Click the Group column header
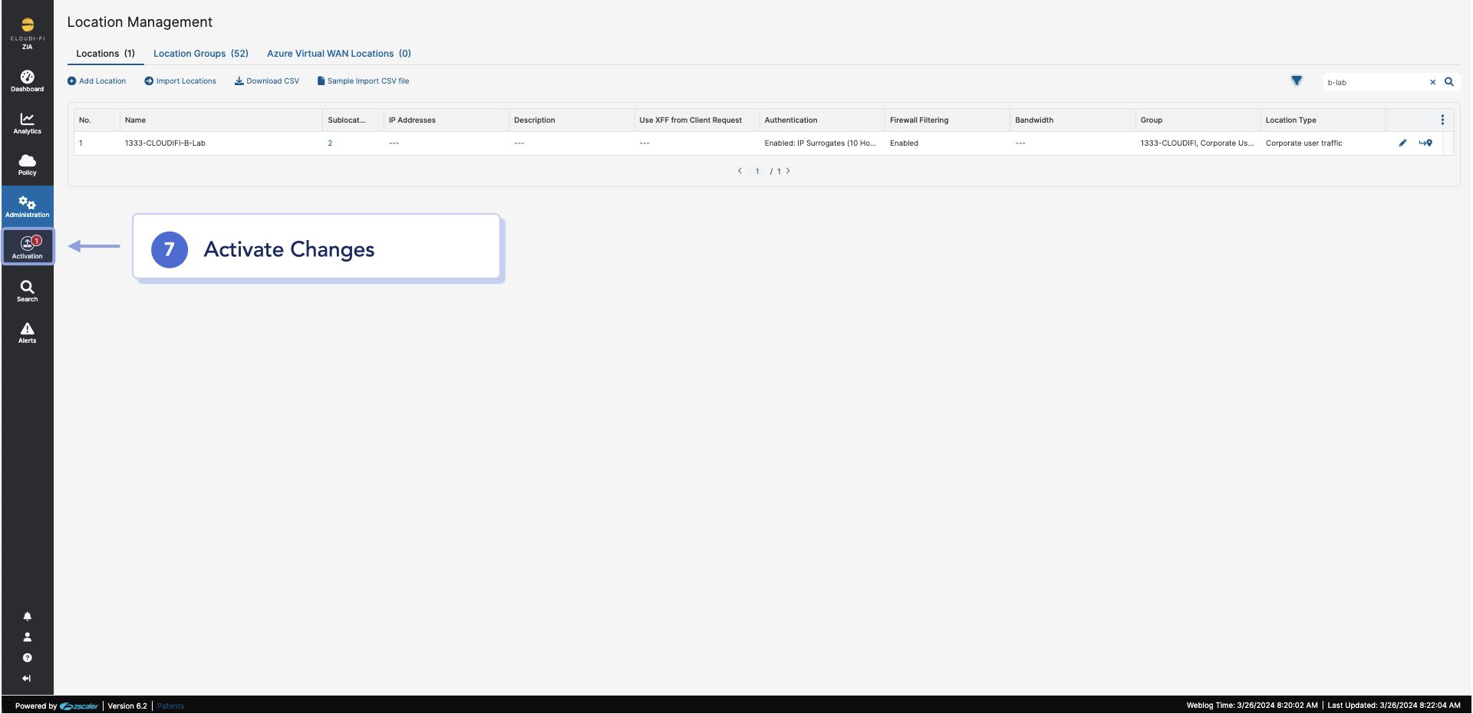The height and width of the screenshot is (714, 1473). (1198, 120)
